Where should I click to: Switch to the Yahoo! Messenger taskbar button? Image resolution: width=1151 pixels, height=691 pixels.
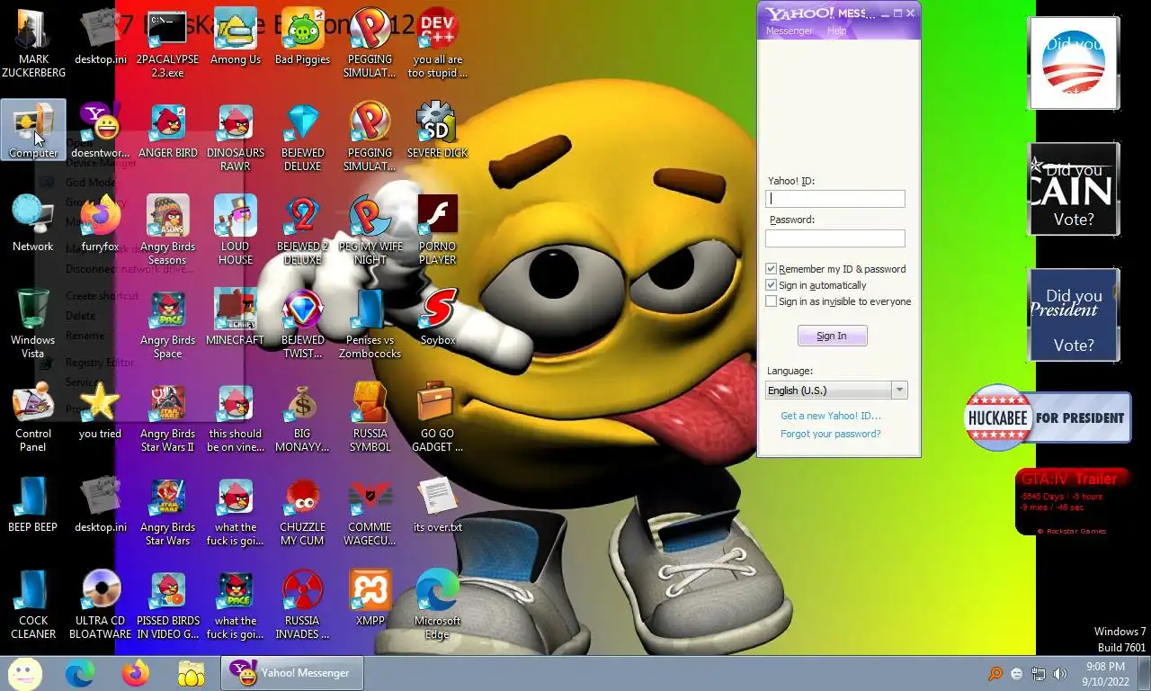tap(292, 673)
